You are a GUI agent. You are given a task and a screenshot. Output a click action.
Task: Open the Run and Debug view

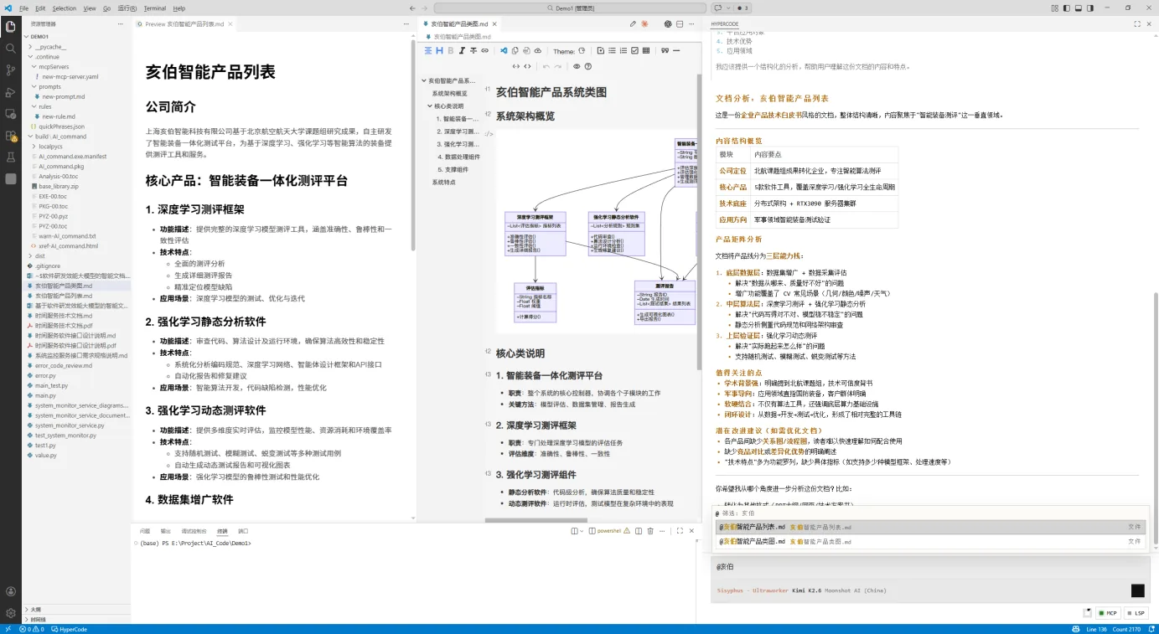click(x=11, y=91)
